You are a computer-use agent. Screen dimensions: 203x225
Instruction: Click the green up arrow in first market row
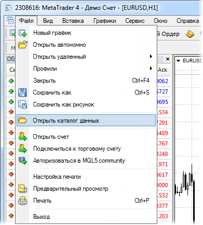coord(11,81)
